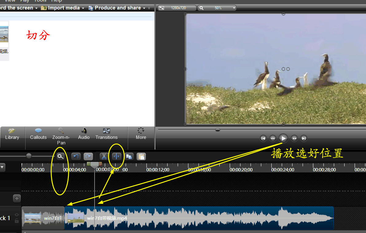Click the rotation handle beside the canvas center
366x233 pixels.
coord(288,69)
